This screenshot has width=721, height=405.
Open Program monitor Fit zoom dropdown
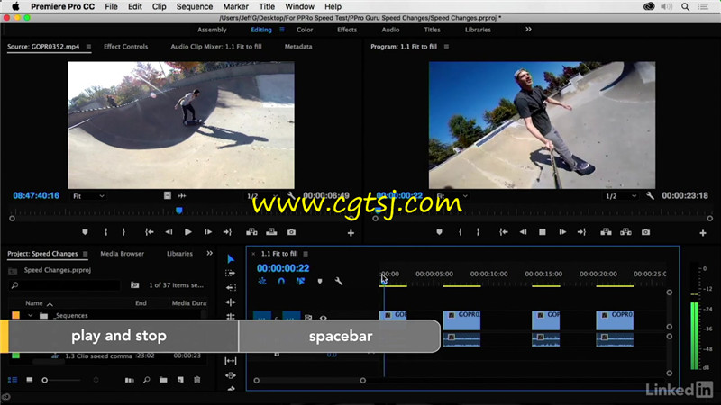click(452, 196)
